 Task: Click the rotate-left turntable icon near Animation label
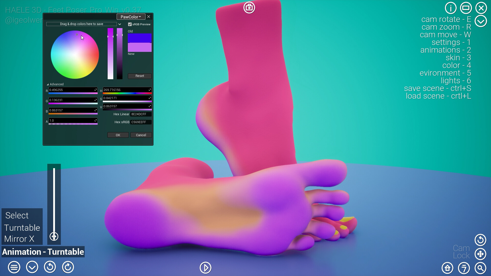tap(50, 267)
